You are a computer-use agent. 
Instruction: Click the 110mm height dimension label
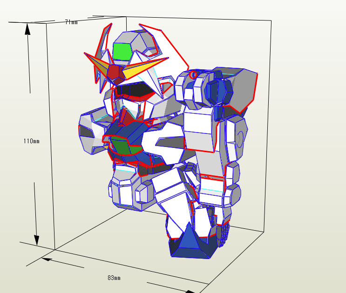click(32, 141)
